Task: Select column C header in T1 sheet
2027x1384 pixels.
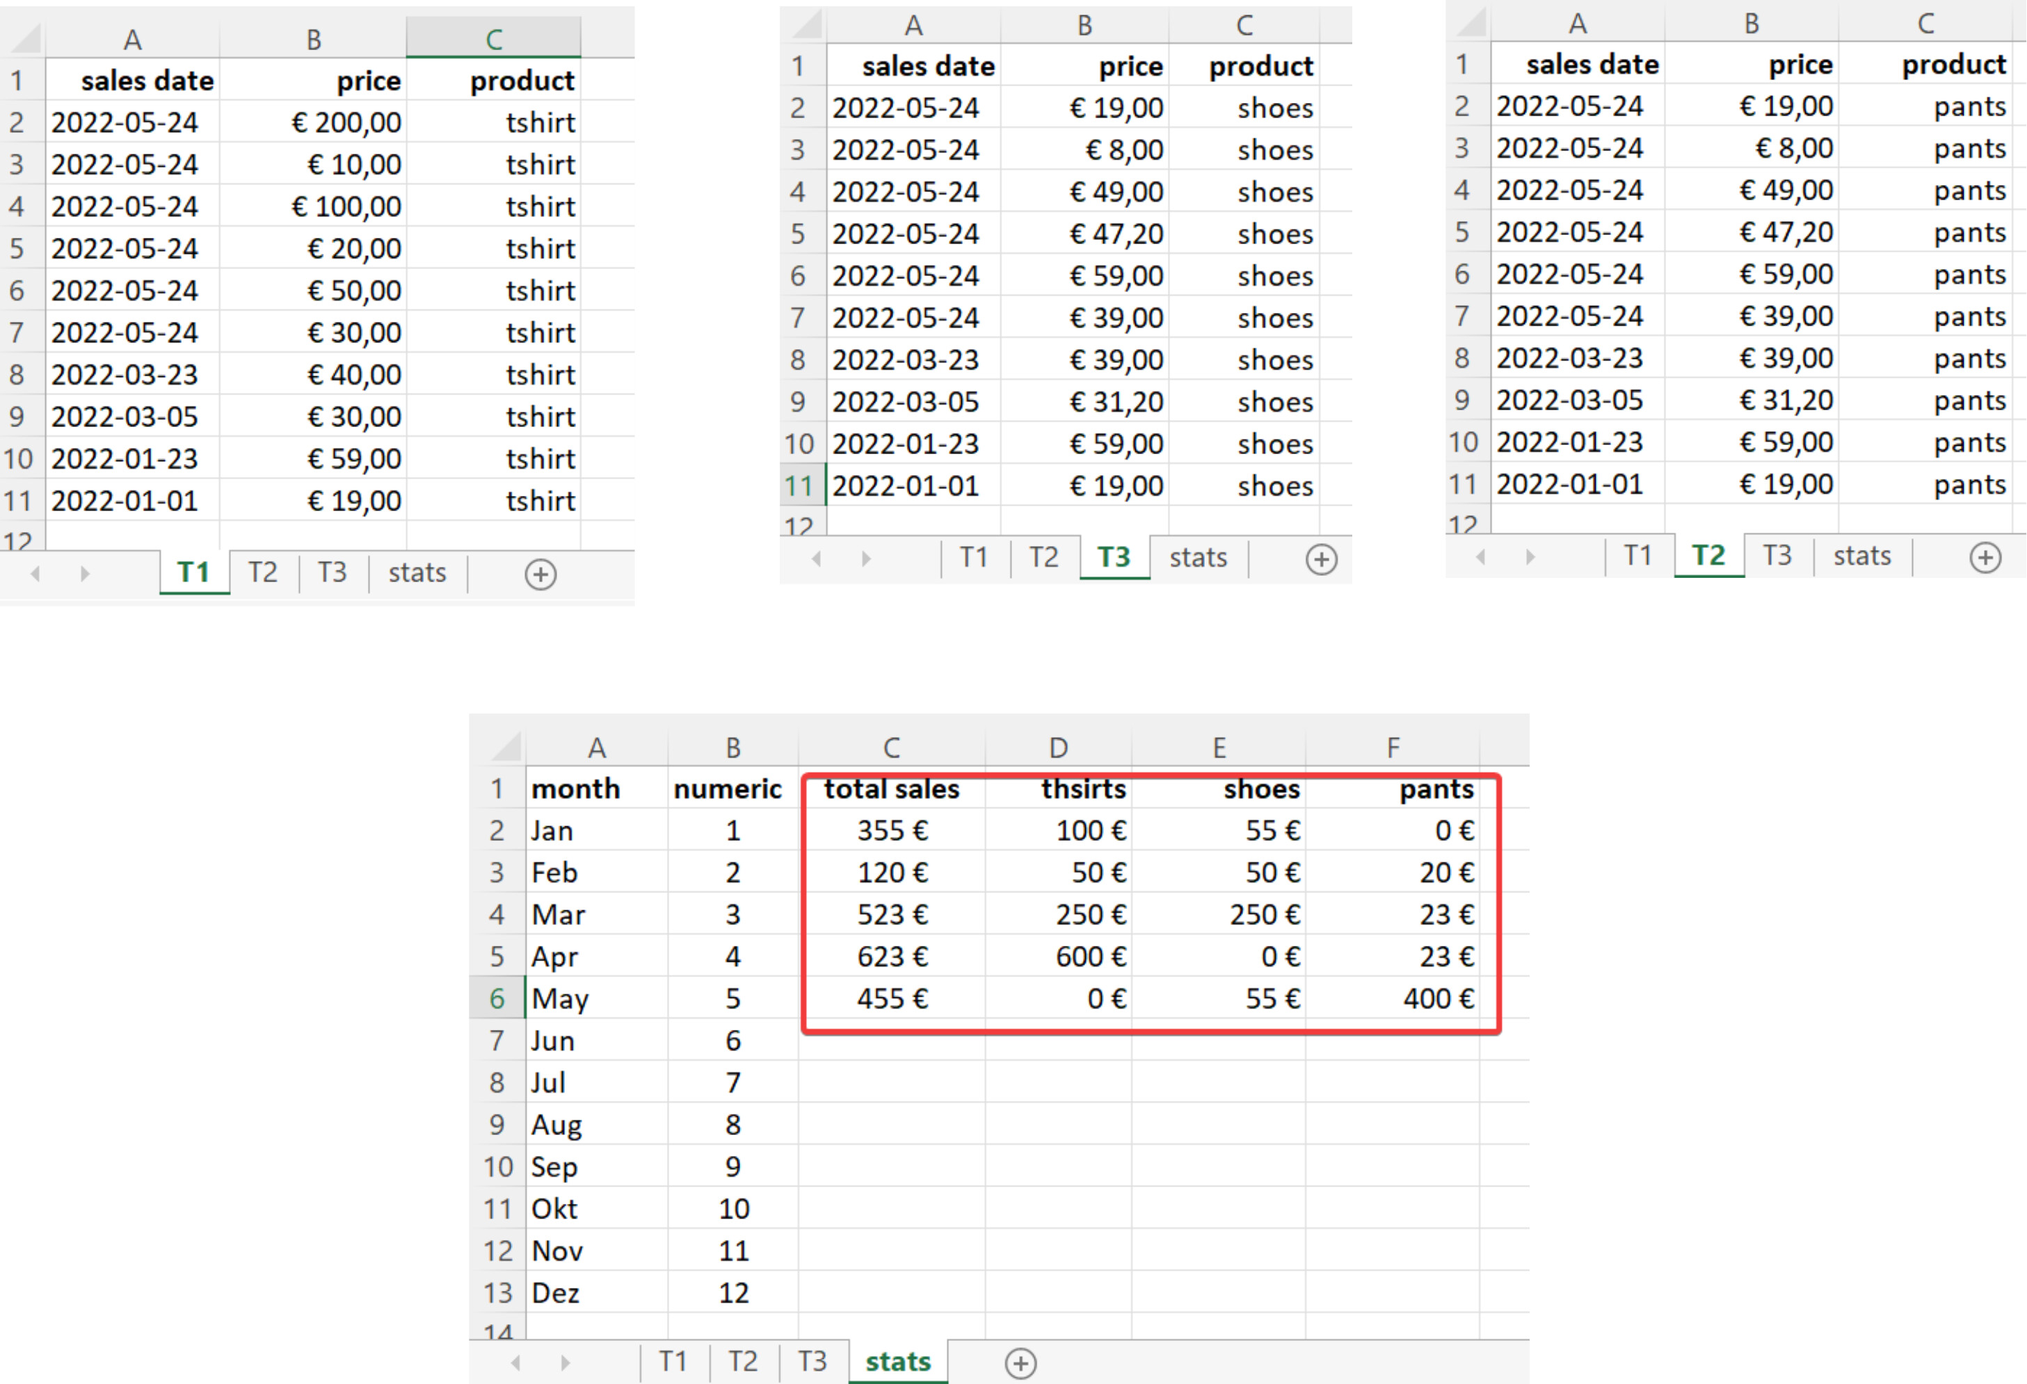Action: pos(494,38)
